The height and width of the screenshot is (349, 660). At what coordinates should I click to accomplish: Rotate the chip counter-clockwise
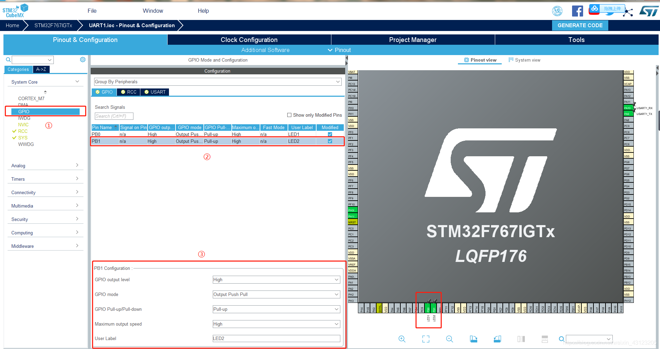coord(497,339)
